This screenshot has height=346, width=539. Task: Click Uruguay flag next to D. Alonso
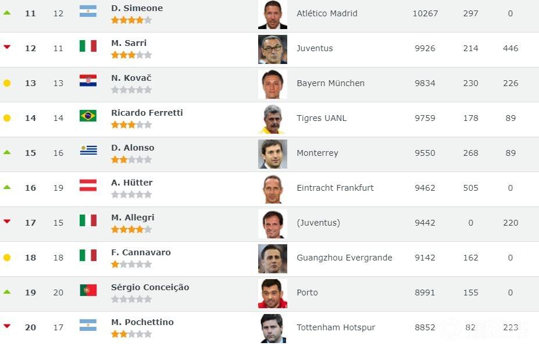88,151
